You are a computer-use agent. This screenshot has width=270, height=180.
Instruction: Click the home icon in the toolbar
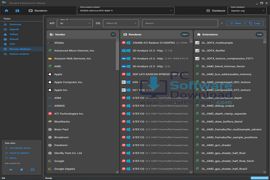(x=6, y=10)
